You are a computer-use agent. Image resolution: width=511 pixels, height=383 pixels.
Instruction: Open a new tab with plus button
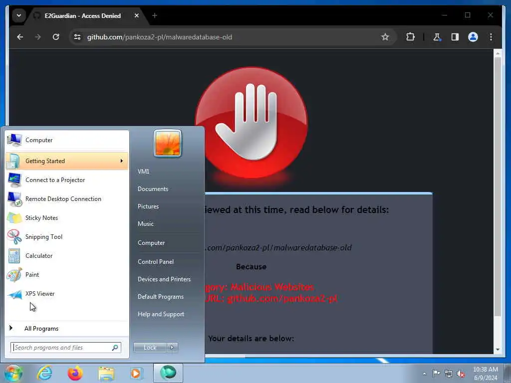point(155,15)
